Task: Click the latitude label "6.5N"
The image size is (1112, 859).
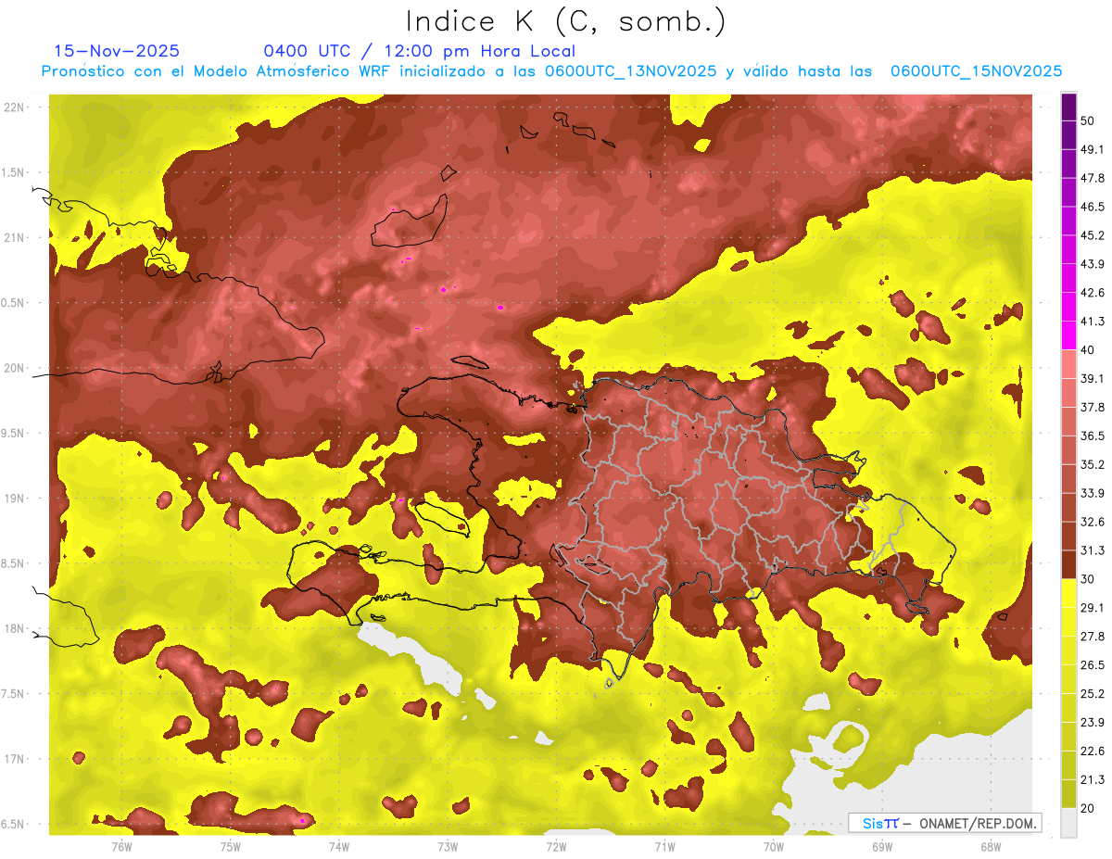Action: tap(14, 824)
